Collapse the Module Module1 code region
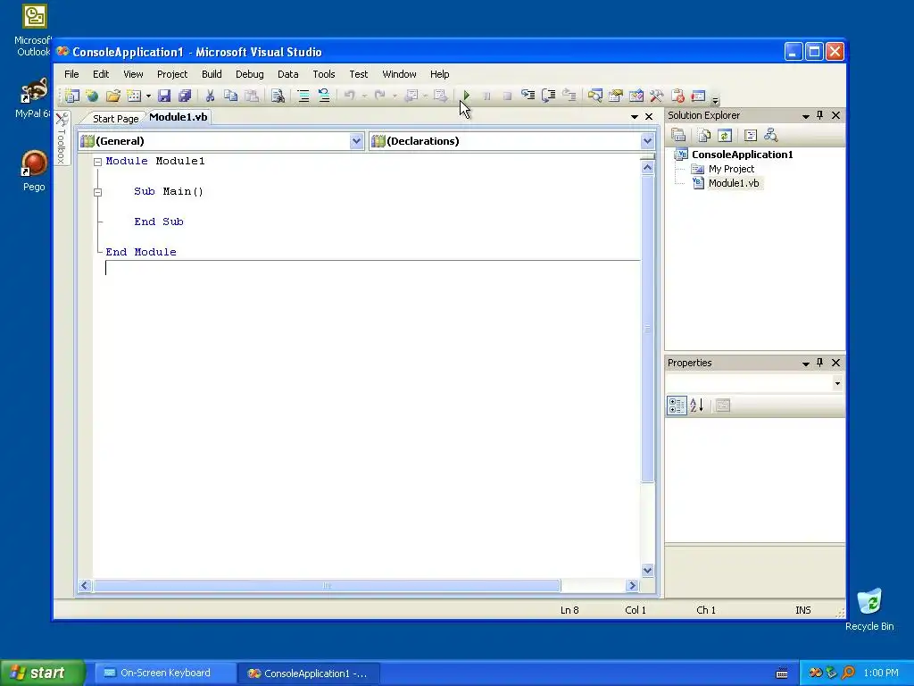Image resolution: width=914 pixels, height=686 pixels. tap(98, 163)
